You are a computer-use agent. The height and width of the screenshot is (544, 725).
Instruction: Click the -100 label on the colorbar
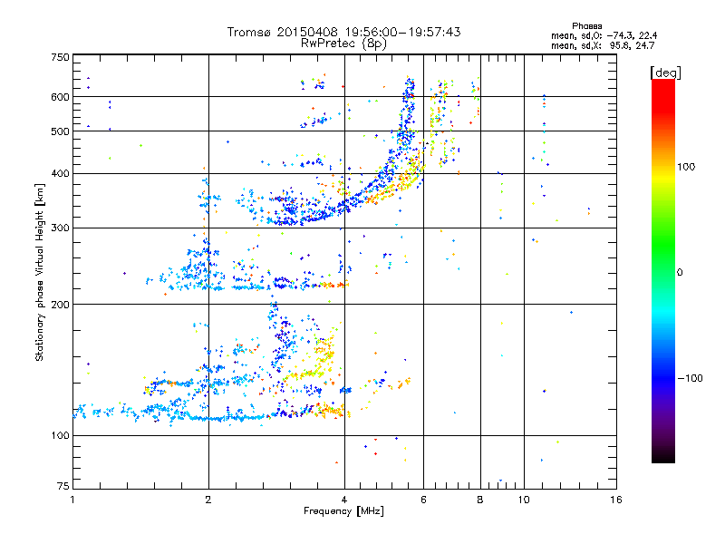coord(690,378)
